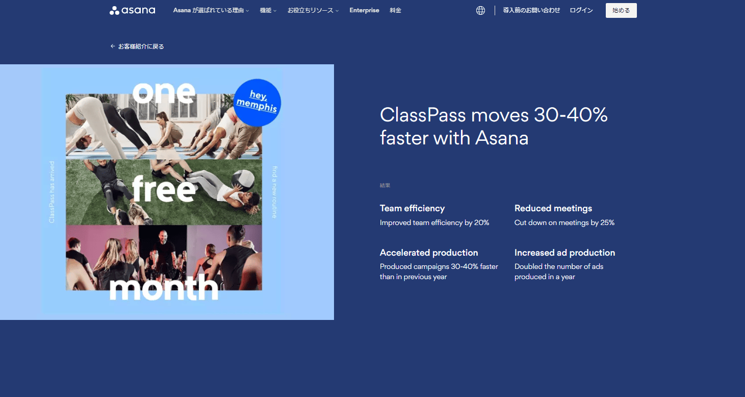This screenshot has width=745, height=397.
Task: Click 導入前のお問い合わせ link
Action: click(531, 10)
